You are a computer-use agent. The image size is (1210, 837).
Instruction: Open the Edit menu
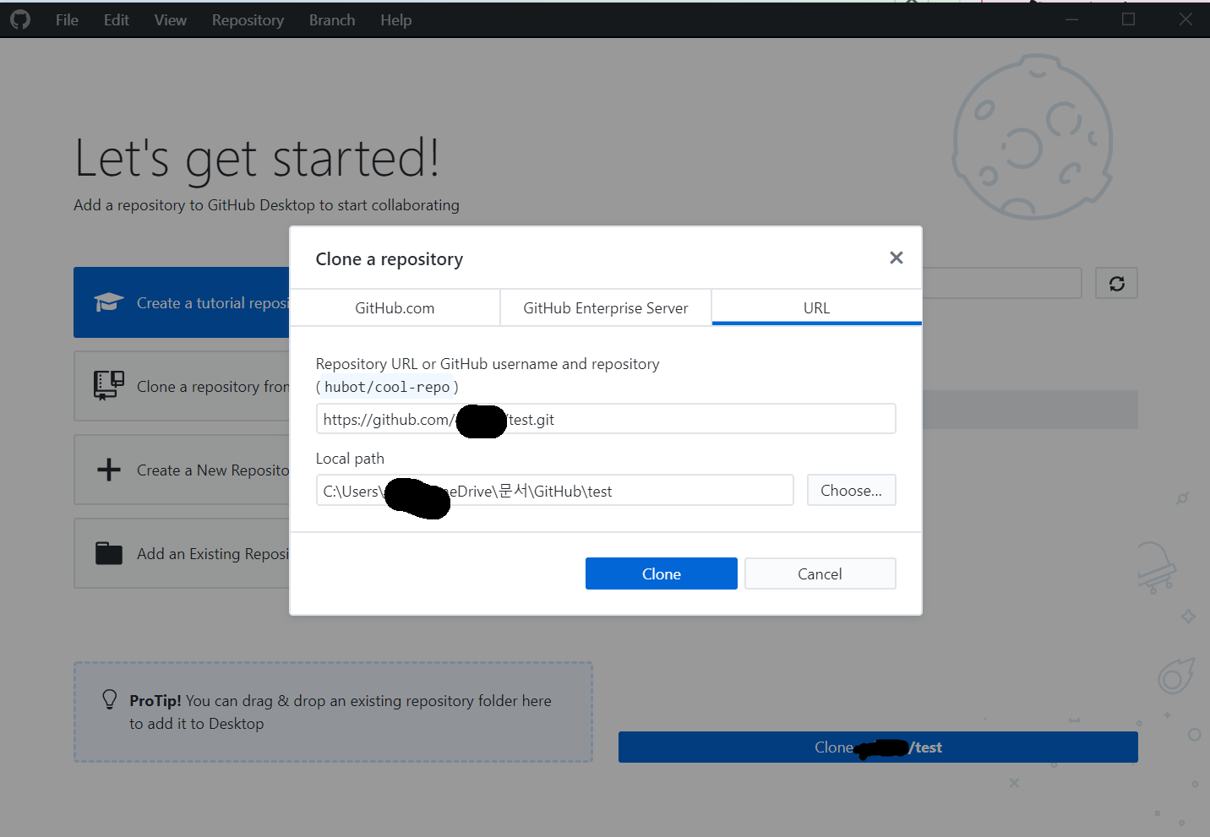point(117,20)
